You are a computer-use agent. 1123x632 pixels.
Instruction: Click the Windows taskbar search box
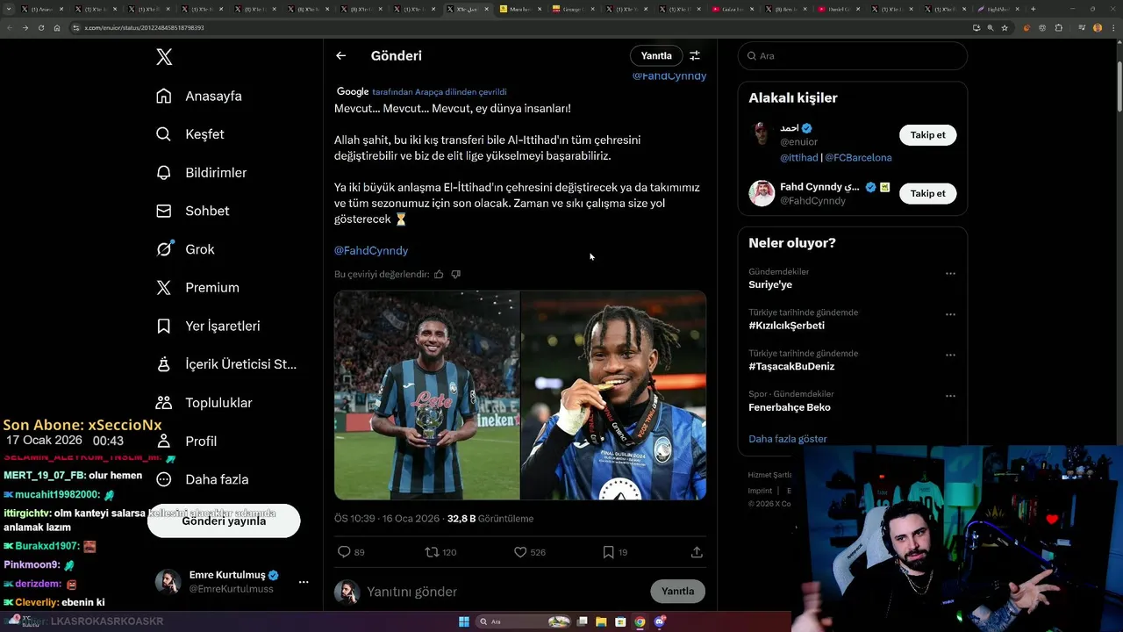point(524,621)
